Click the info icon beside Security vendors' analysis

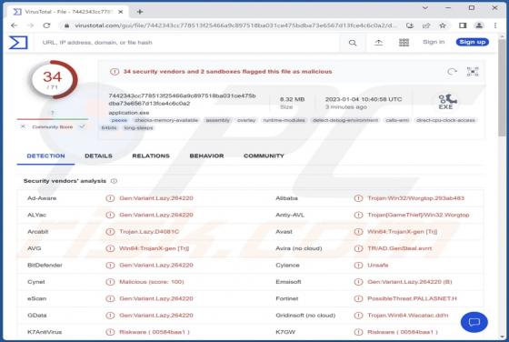(x=114, y=181)
